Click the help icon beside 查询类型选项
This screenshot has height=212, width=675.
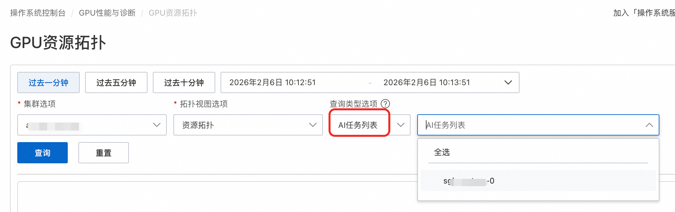(385, 104)
